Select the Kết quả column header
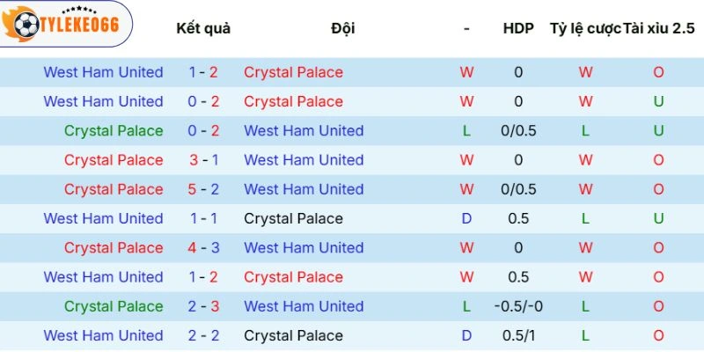Screen dimensions: 704x352 coord(203,28)
